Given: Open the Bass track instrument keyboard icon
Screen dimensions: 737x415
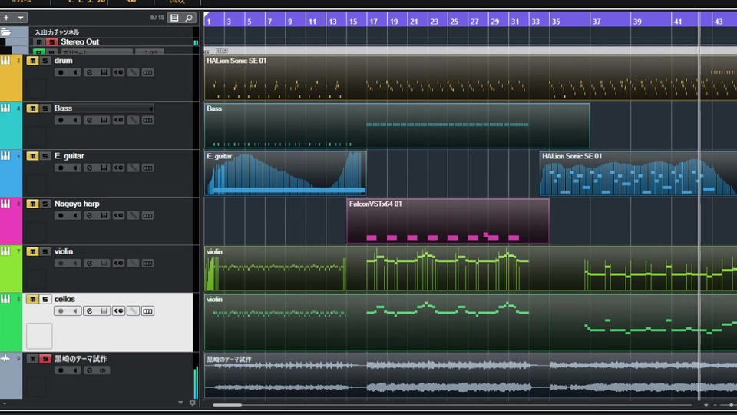Looking at the screenshot, I should click(x=104, y=120).
